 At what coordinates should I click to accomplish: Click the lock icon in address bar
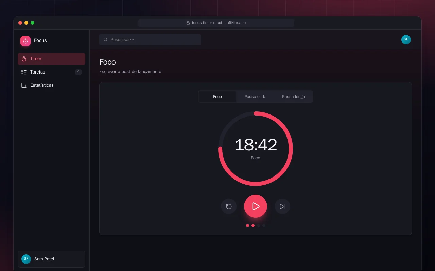(x=188, y=23)
